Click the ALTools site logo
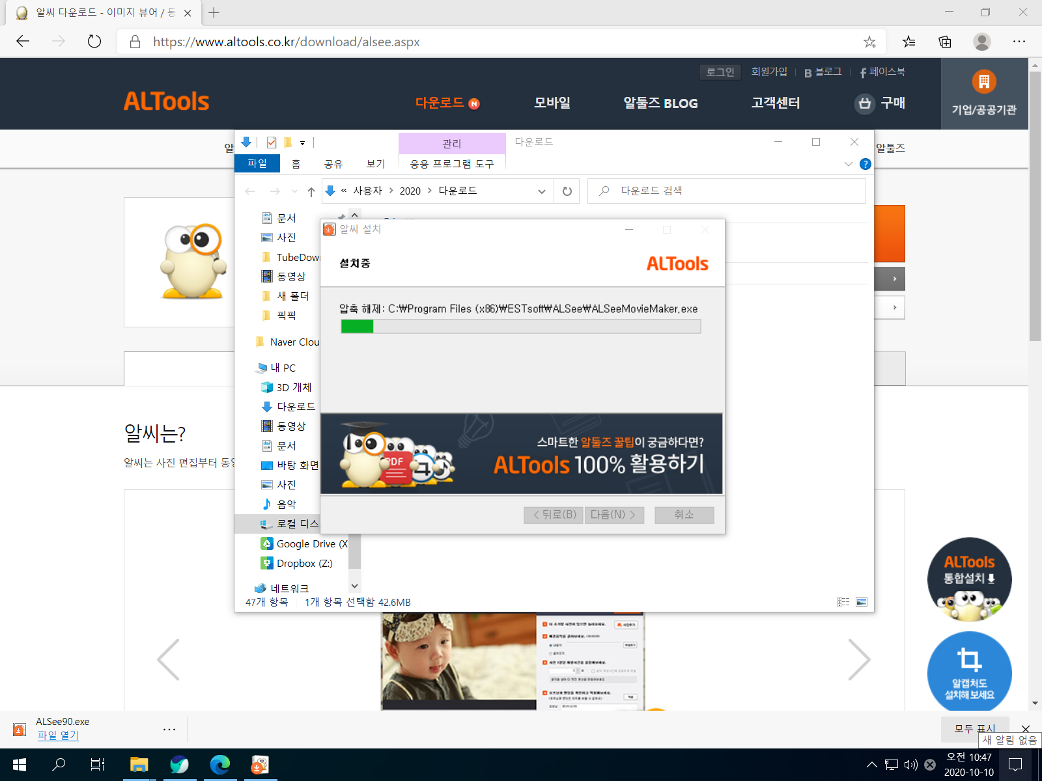1042x781 pixels. [166, 102]
